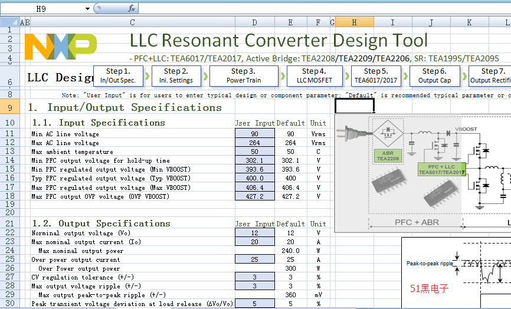Click Step 7 Output Rectifier button

(x=489, y=76)
